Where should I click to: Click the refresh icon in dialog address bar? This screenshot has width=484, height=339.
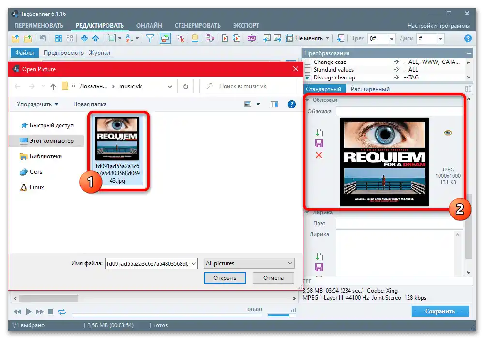185,87
